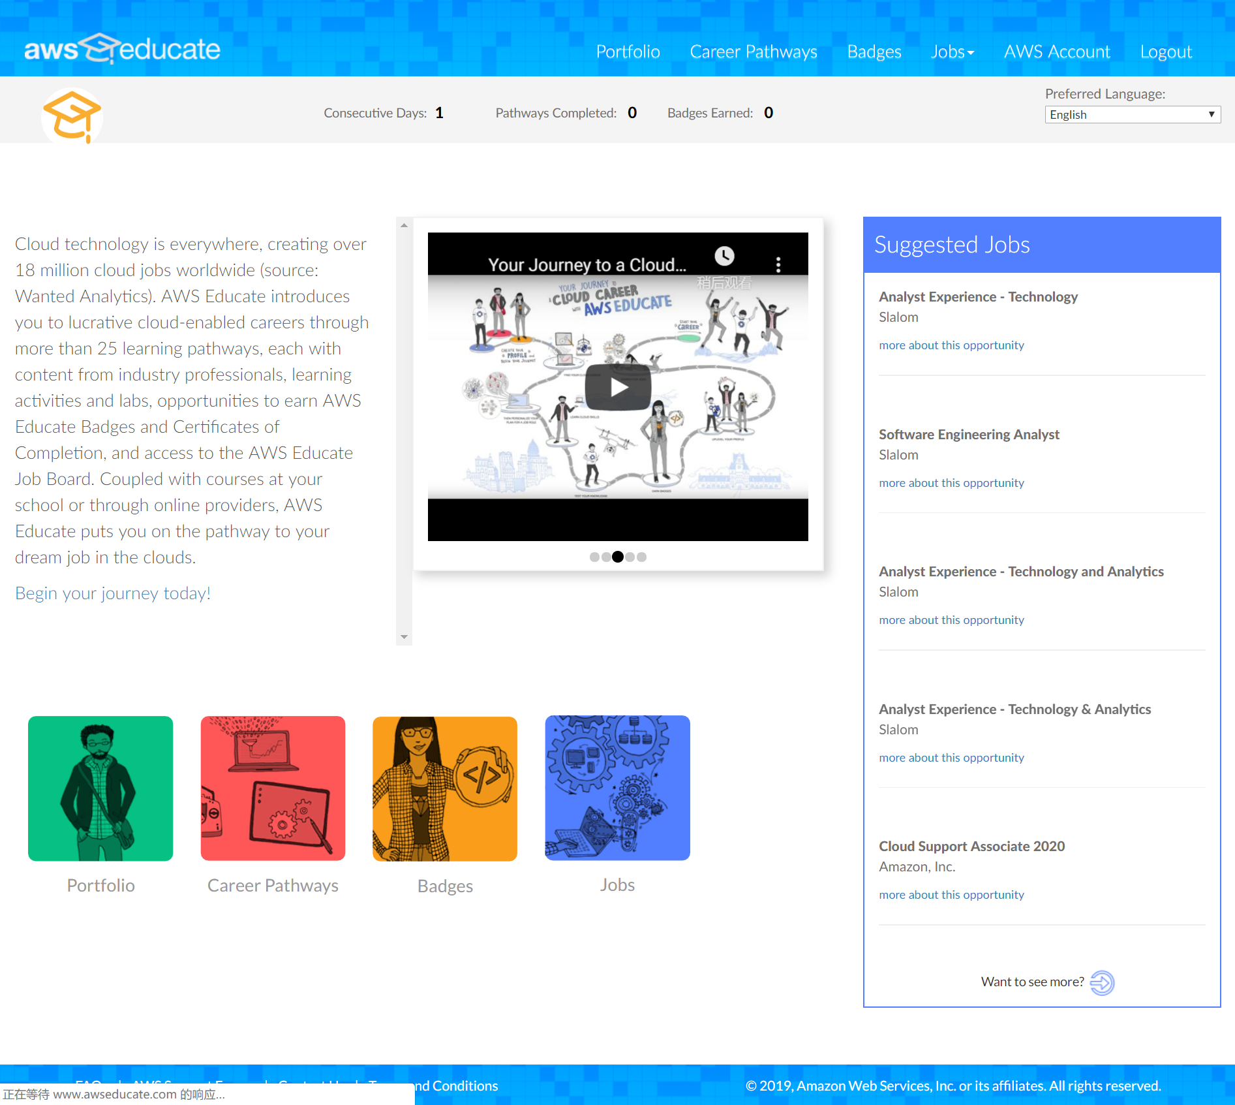
Task: Click the Portfolio label under green tile
Action: click(100, 885)
